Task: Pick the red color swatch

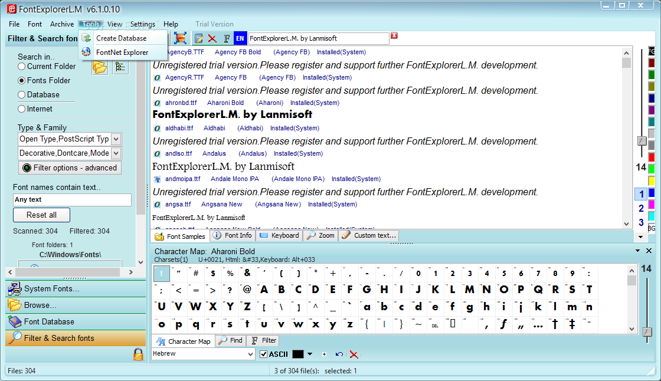Action: (x=652, y=157)
